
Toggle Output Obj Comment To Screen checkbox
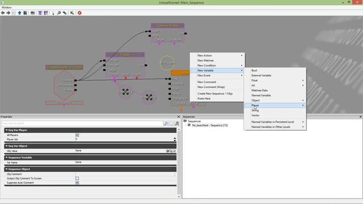77,178
